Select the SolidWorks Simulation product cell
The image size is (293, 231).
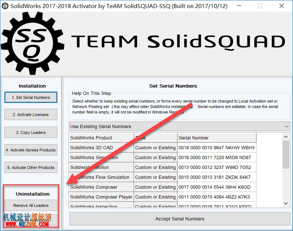pos(102,158)
